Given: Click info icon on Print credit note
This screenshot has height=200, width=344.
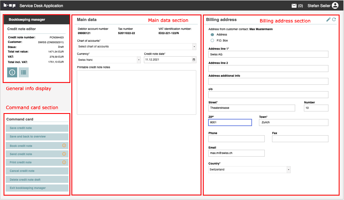Looking at the screenshot, I should point(64,162).
